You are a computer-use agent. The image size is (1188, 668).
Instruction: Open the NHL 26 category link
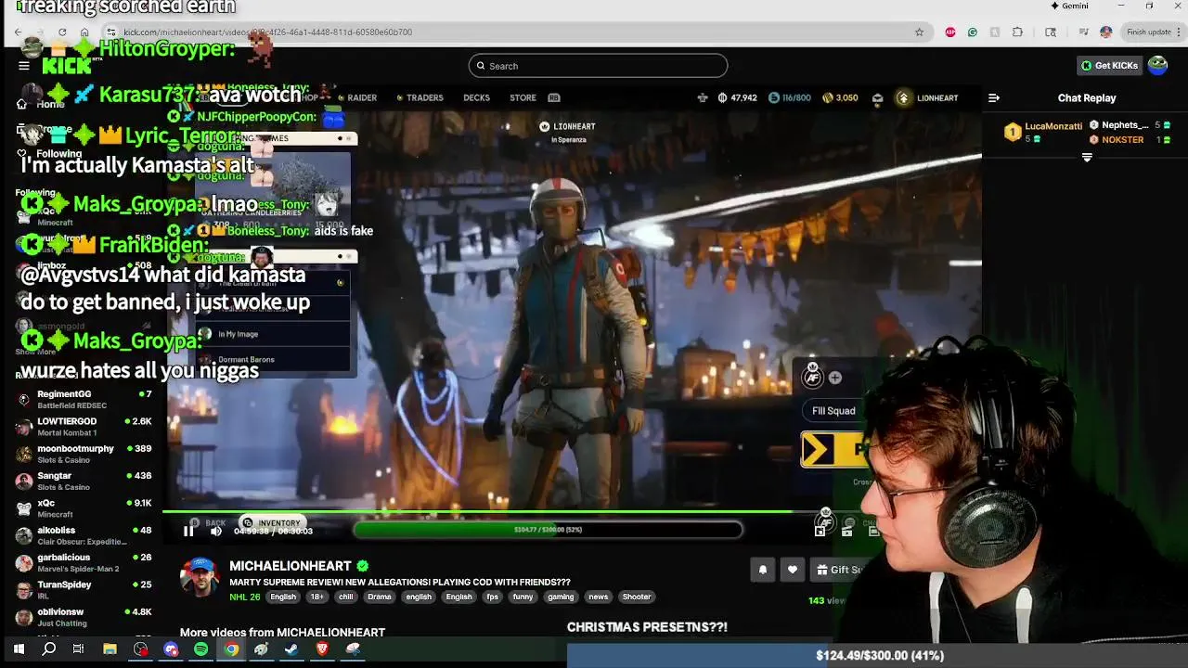click(x=245, y=597)
